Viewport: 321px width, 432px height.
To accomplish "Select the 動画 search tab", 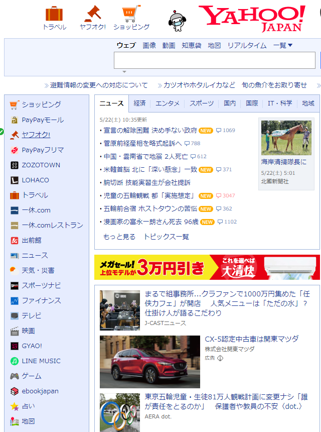I will click(x=169, y=45).
